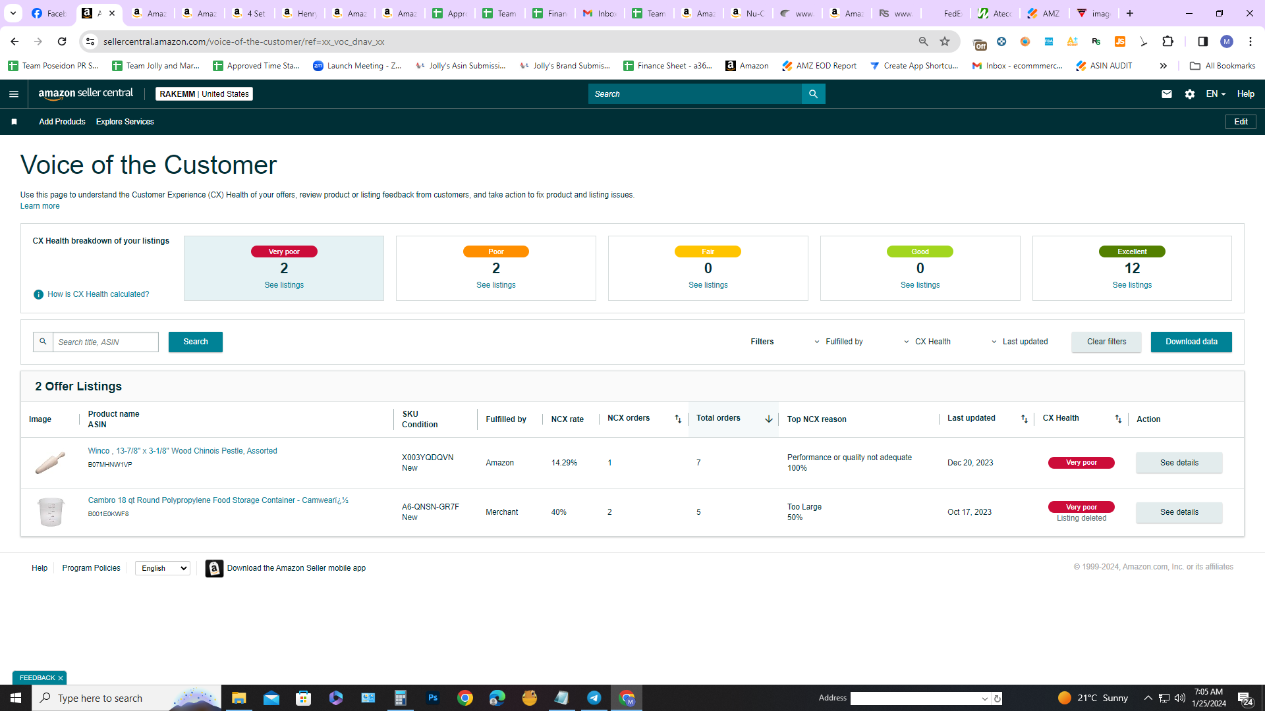The height and width of the screenshot is (711, 1265).
Task: Open the hamburger navigation menu
Action: coord(13,94)
